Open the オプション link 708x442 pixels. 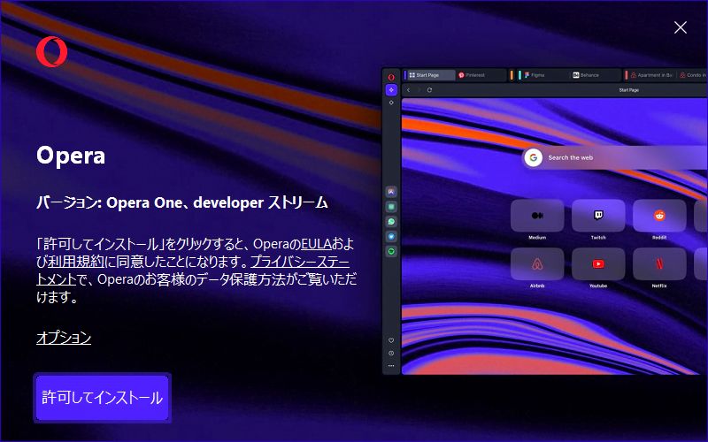click(x=64, y=337)
